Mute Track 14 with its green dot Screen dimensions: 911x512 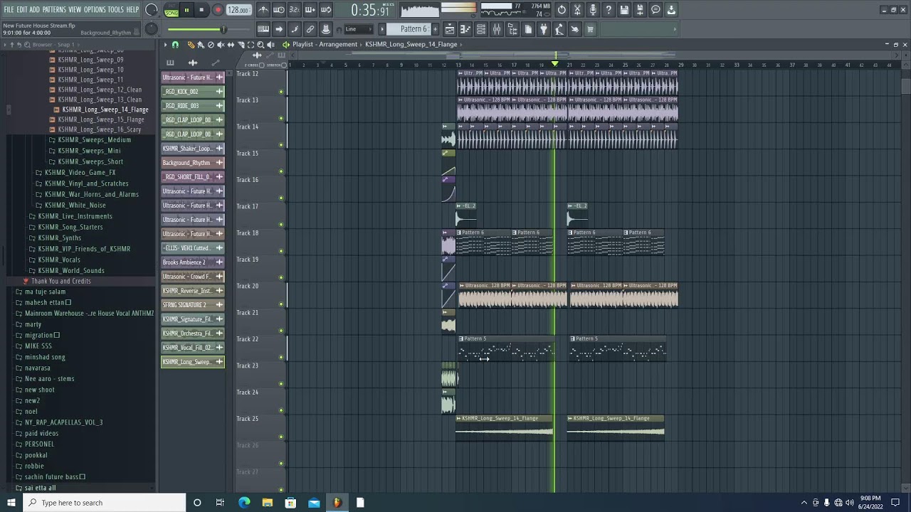[281, 144]
